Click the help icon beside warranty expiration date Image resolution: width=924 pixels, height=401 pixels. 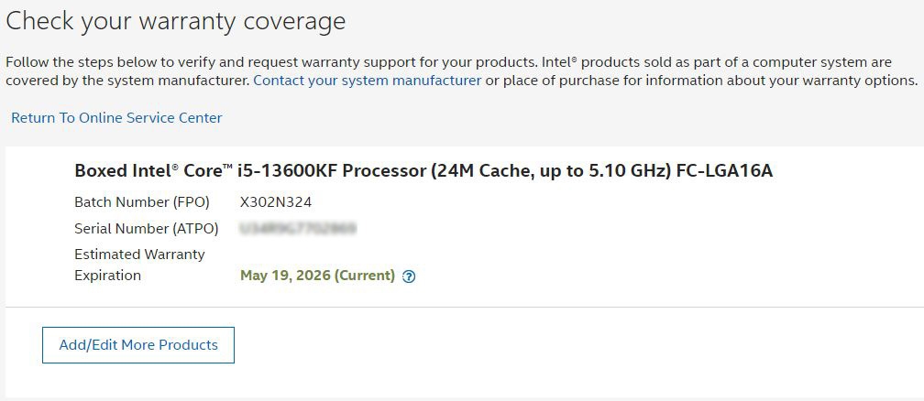(409, 276)
